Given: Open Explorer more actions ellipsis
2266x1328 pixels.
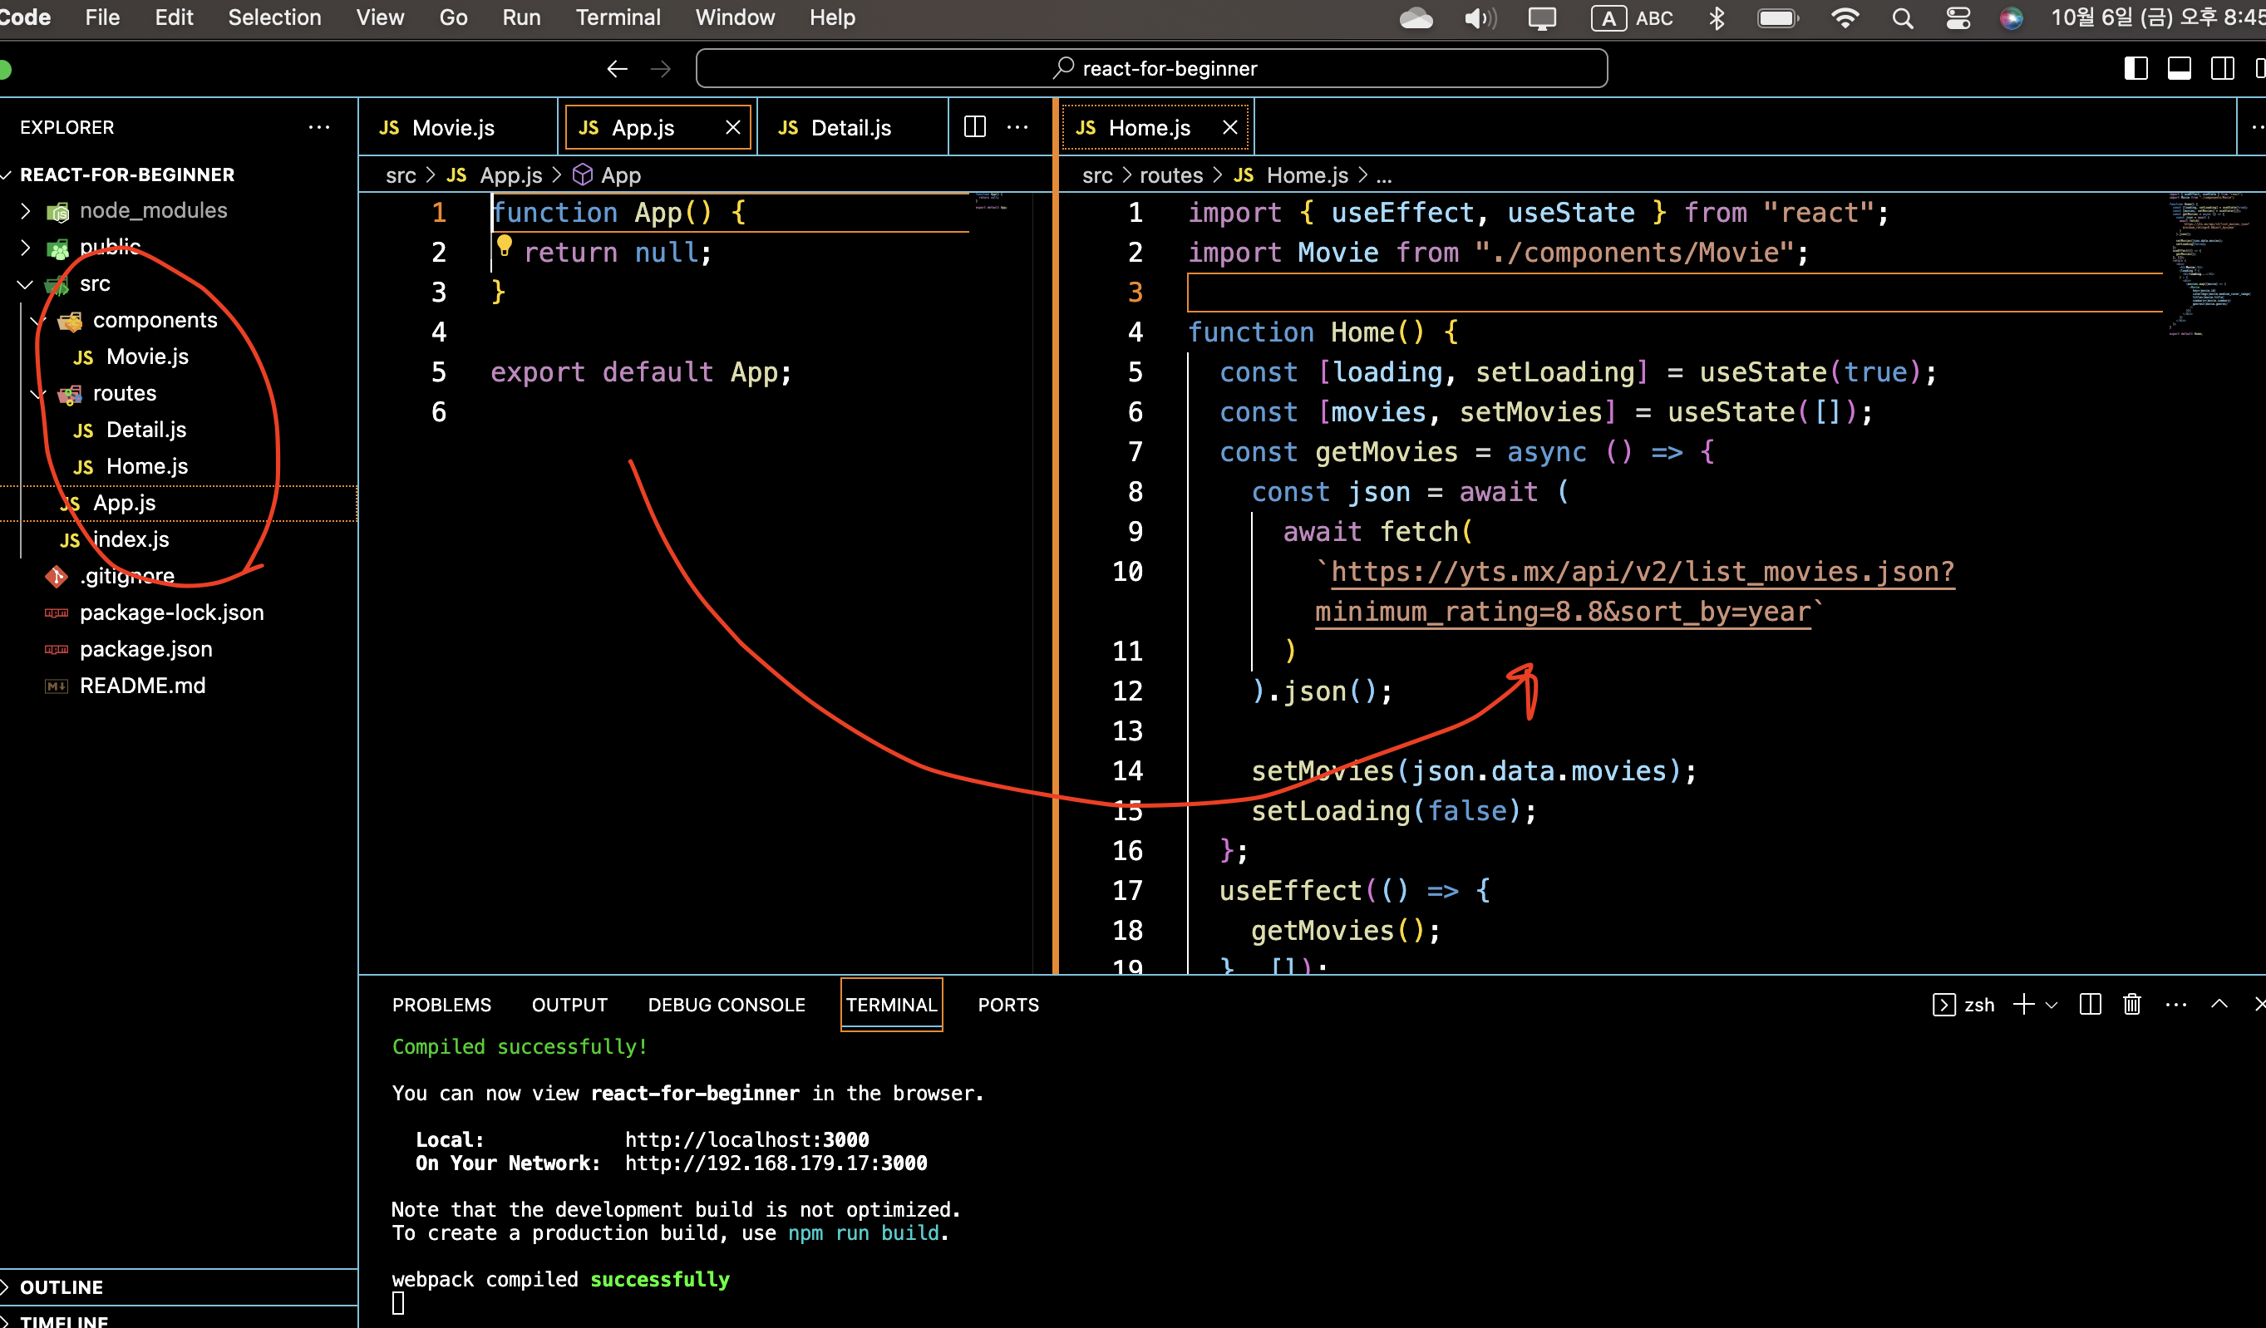Looking at the screenshot, I should tap(318, 127).
